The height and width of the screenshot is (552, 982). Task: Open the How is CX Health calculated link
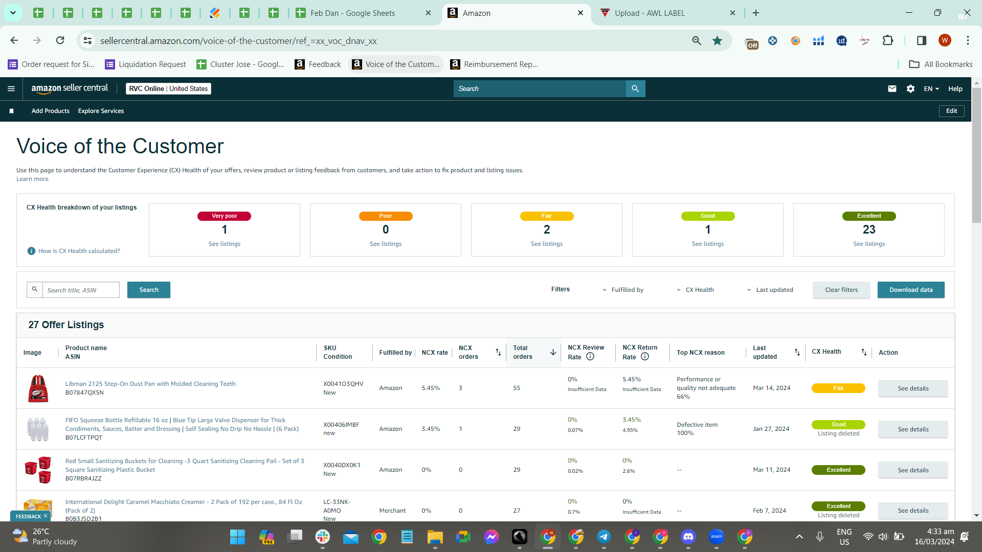tap(79, 251)
